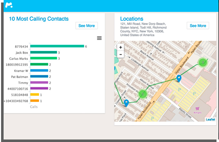Screen dimensions: 219x142
Task: Select the yellow 518104848 bar
Action: coord(35,94)
